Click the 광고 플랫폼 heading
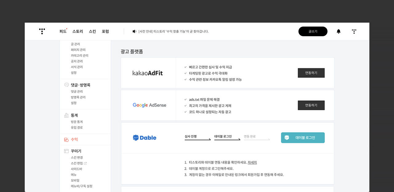 (x=132, y=52)
